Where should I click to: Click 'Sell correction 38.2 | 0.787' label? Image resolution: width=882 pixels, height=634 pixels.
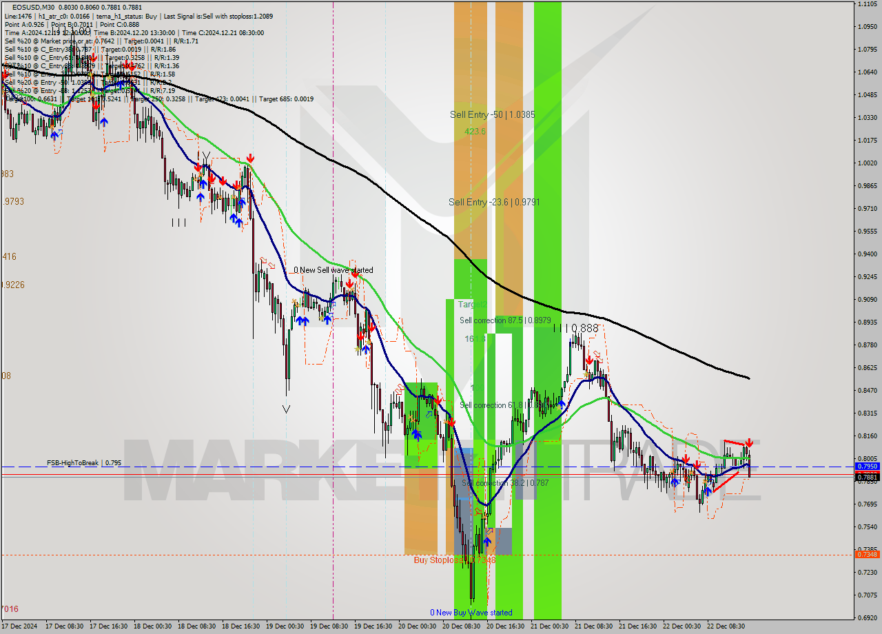(505, 483)
